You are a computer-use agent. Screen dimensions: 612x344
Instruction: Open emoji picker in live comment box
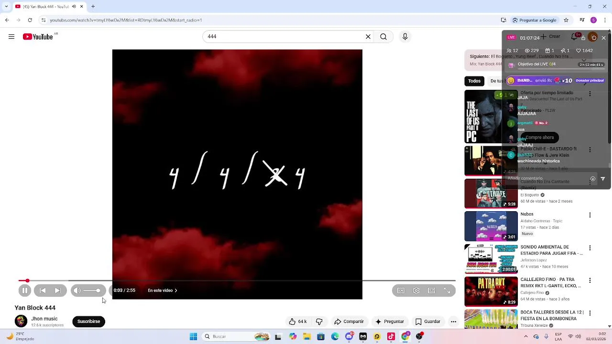pyautogui.click(x=593, y=179)
